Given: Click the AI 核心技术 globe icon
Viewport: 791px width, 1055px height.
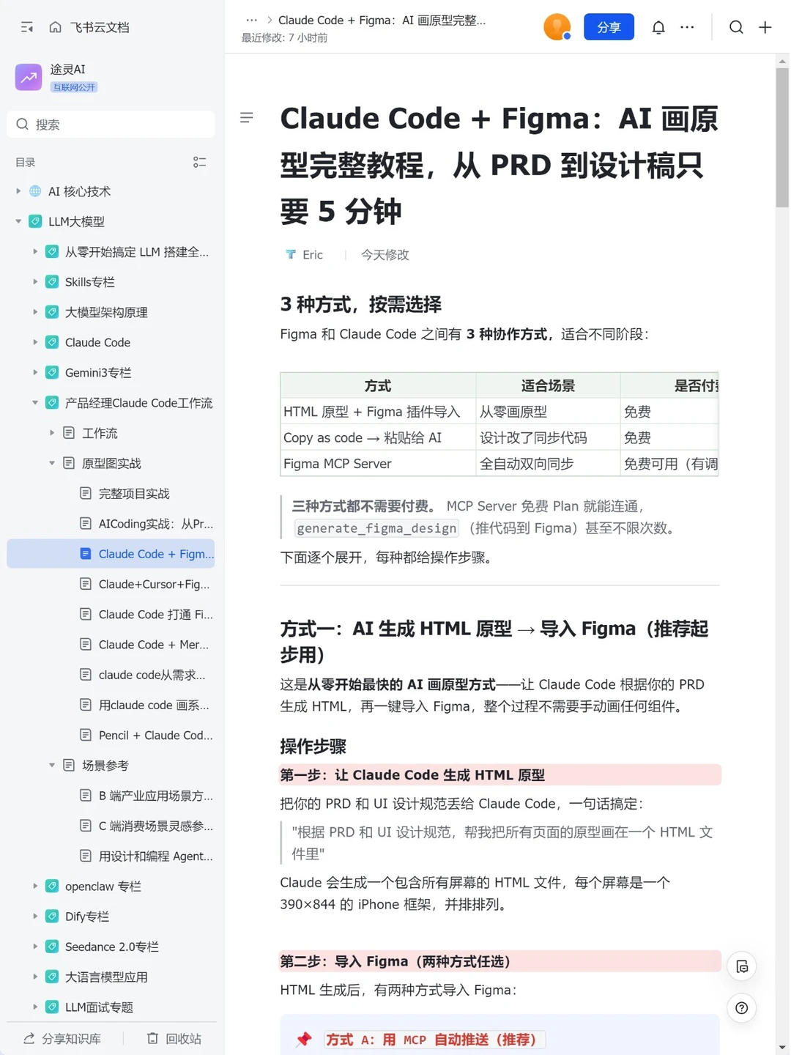Looking at the screenshot, I should [x=35, y=191].
